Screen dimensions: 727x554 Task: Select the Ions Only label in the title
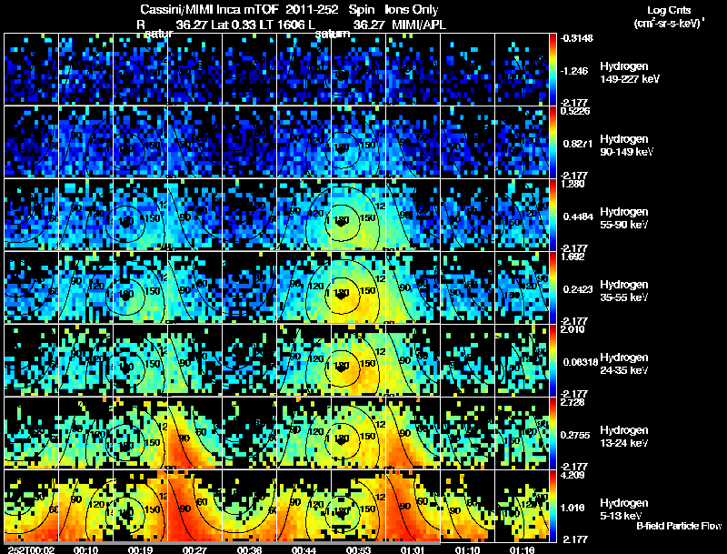(x=412, y=10)
